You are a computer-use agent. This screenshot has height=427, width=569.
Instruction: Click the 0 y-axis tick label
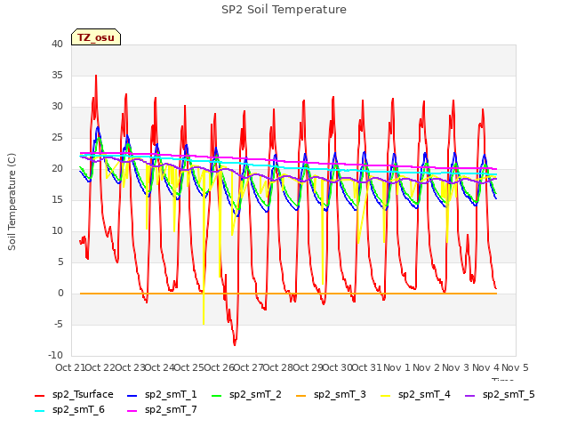(60, 294)
